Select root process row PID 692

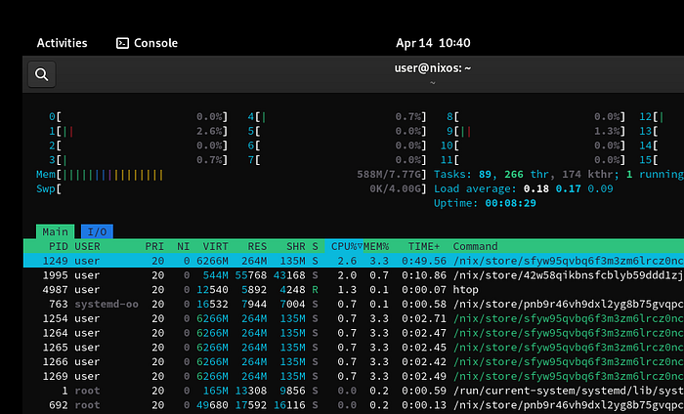click(354, 404)
